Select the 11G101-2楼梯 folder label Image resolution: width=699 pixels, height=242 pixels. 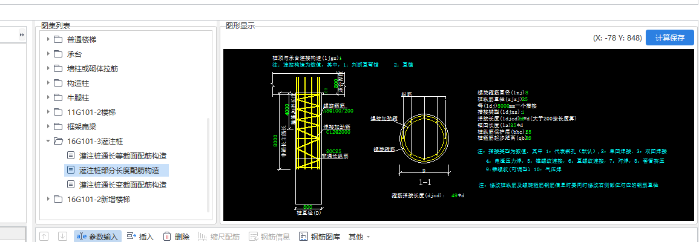91,112
